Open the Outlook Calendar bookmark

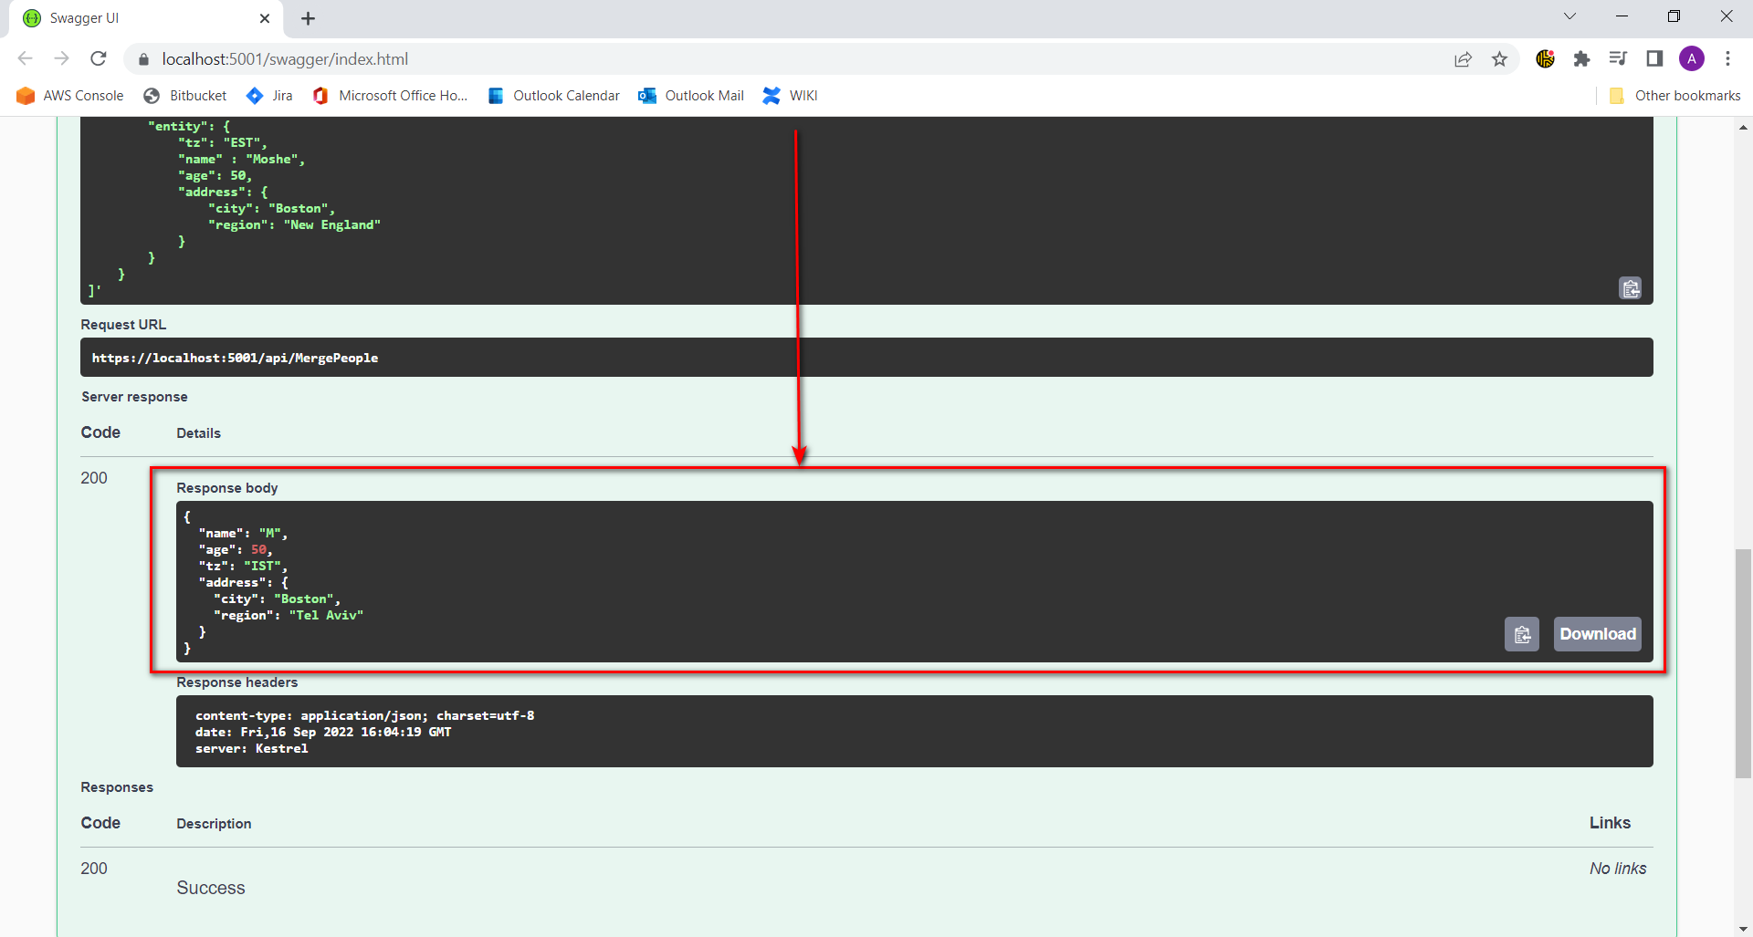pos(553,95)
